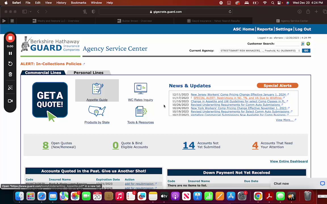Image resolution: width=327 pixels, height=204 pixels.
Task: Open the Tools & Resources icon
Action: 141,111
